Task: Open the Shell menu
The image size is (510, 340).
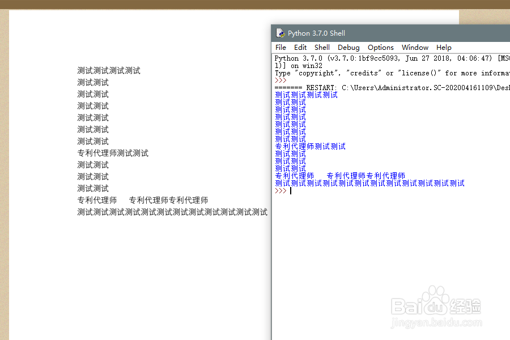Action: pyautogui.click(x=322, y=48)
